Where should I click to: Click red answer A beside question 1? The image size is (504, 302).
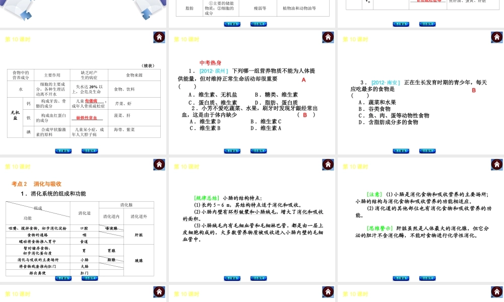[x=303, y=80]
